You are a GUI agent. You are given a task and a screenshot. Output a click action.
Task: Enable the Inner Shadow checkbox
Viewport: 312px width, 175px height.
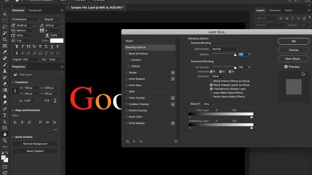127,79
